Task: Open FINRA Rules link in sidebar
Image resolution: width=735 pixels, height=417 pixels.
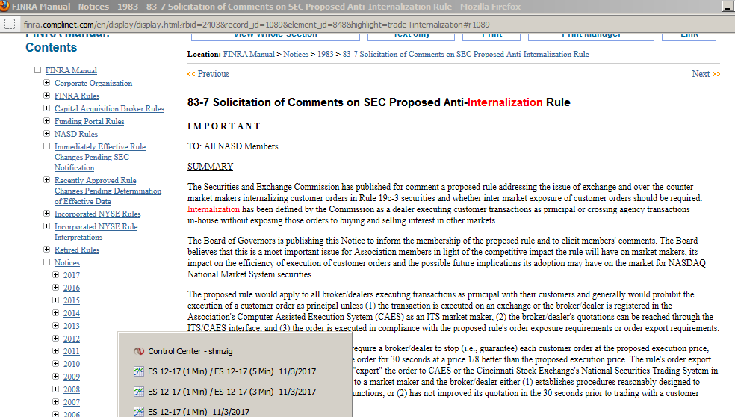Action: coord(77,96)
